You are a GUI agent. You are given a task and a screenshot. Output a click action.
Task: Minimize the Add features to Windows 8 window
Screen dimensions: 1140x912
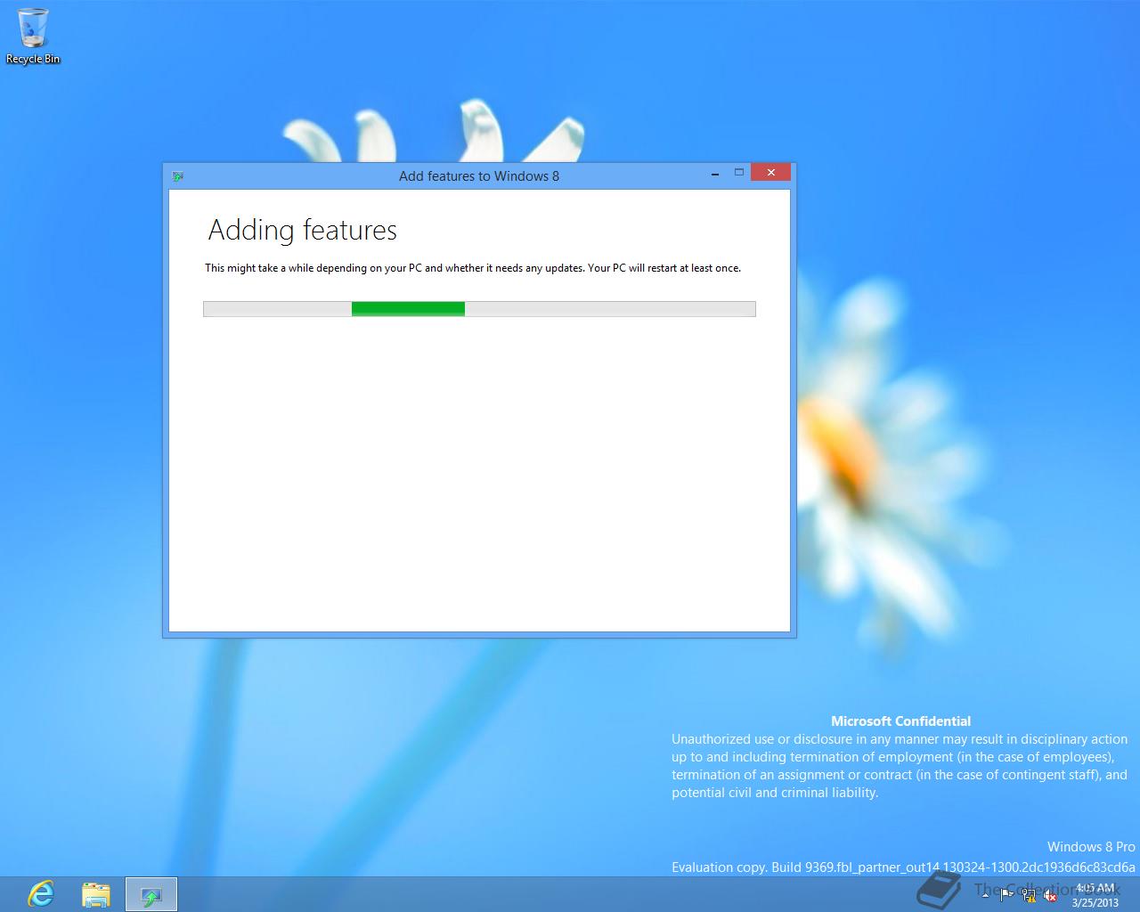715,173
